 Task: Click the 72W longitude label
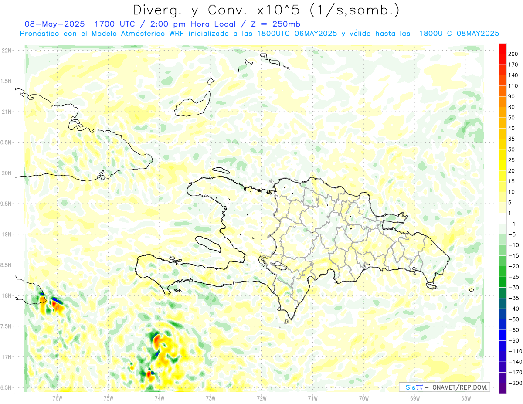coord(261,397)
